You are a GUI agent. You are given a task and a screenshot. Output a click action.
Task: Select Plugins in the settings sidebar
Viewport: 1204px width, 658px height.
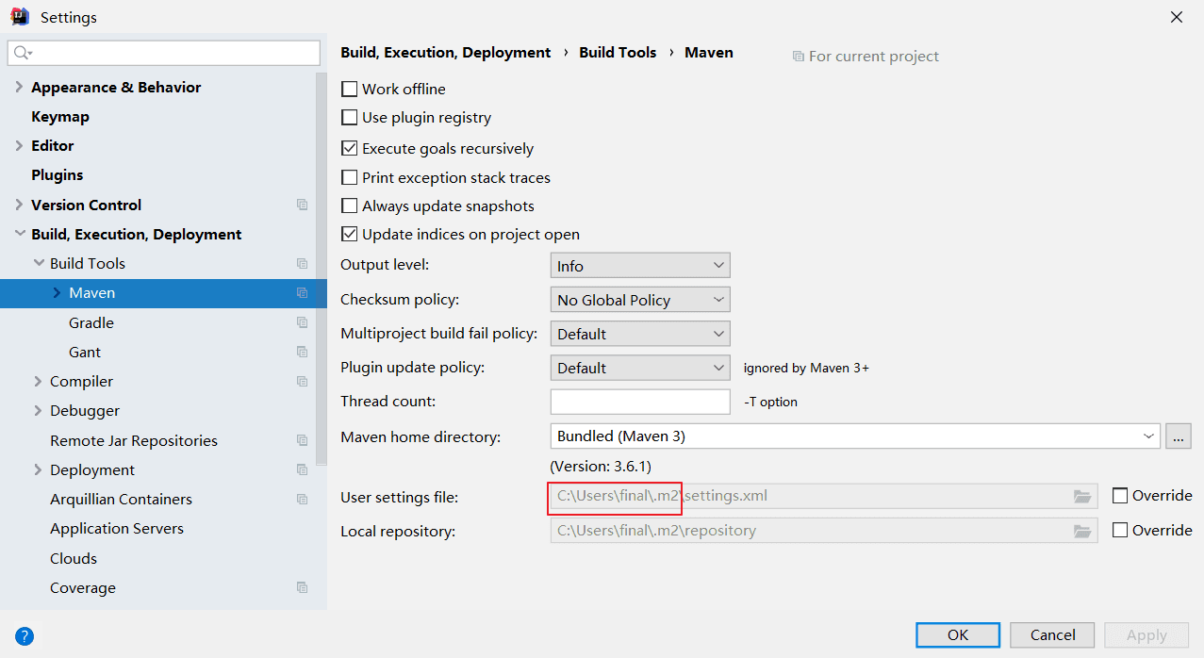click(57, 175)
